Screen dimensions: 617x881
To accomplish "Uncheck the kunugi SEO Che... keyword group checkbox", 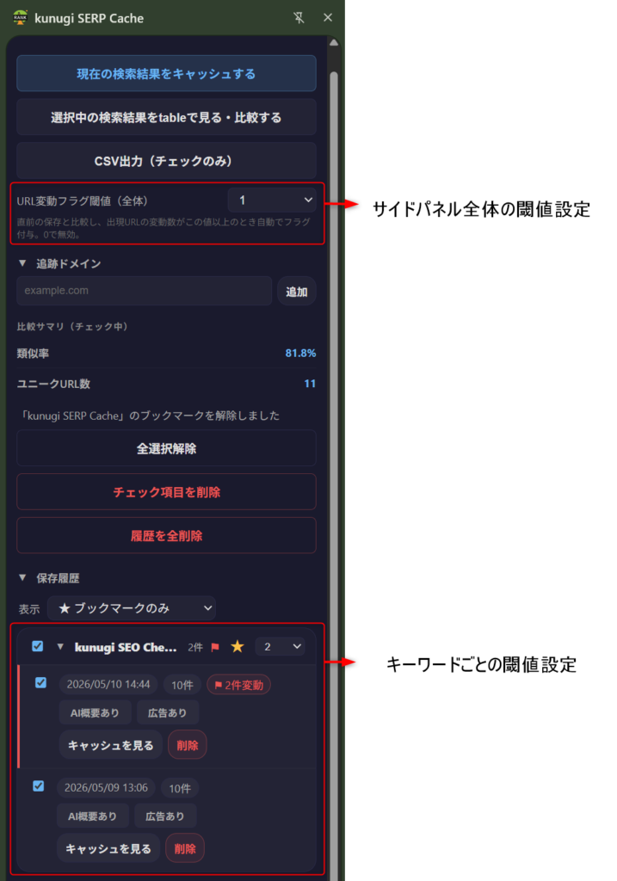I will point(38,646).
